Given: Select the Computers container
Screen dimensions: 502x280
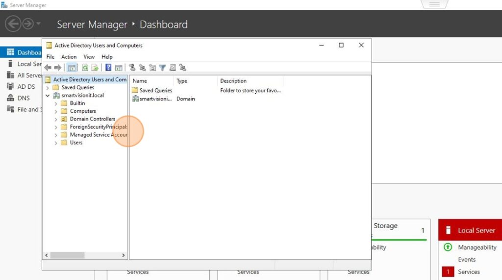Looking at the screenshot, I should (82, 111).
